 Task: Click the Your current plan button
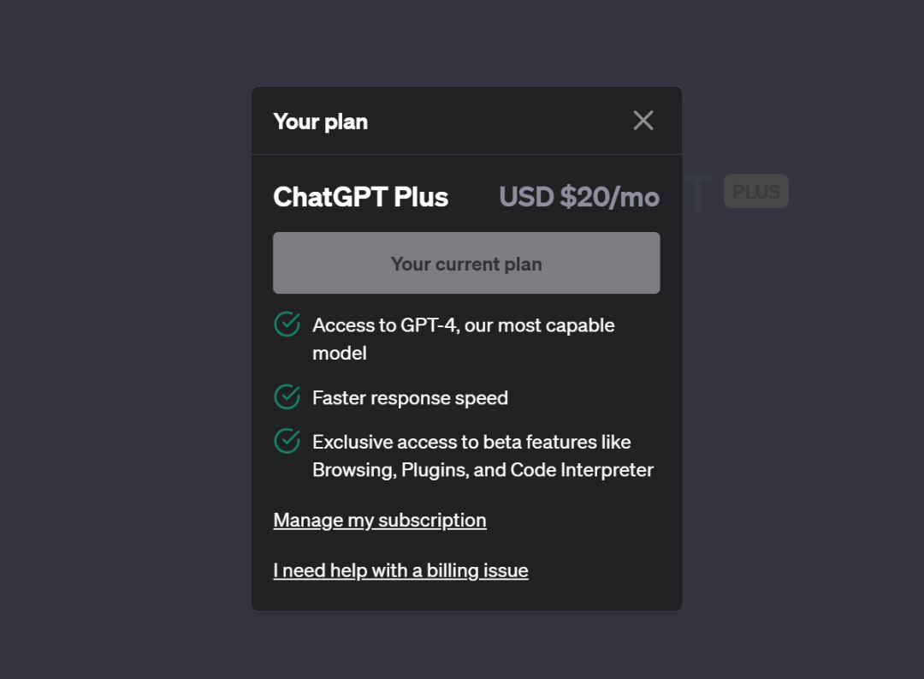pyautogui.click(x=466, y=263)
